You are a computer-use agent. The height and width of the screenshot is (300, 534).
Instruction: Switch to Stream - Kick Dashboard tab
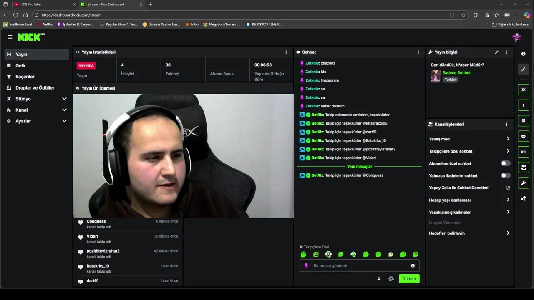111,4
